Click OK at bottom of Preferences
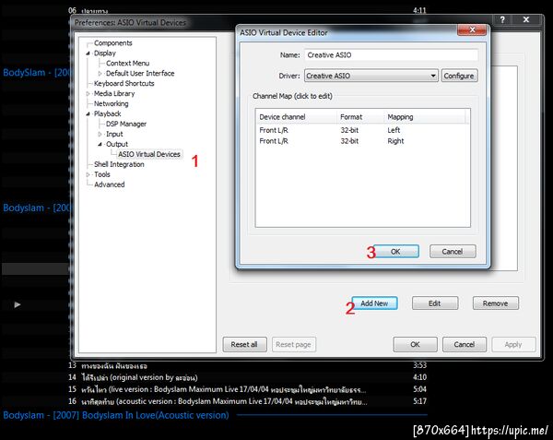This screenshot has width=553, height=440. click(415, 344)
